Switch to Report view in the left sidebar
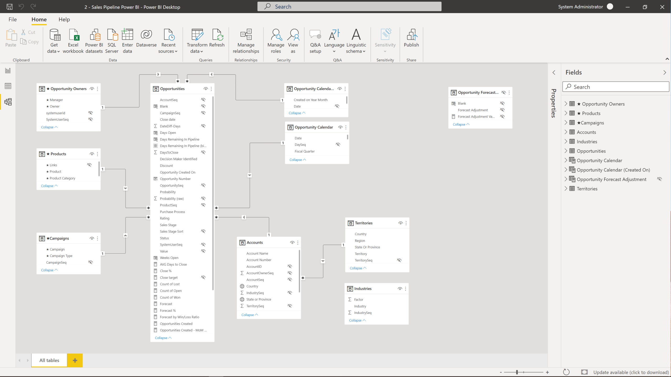671x377 pixels. [x=8, y=70]
